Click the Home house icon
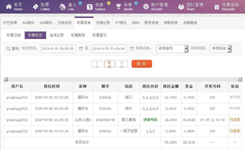245x150 pixels. tap(9, 6)
